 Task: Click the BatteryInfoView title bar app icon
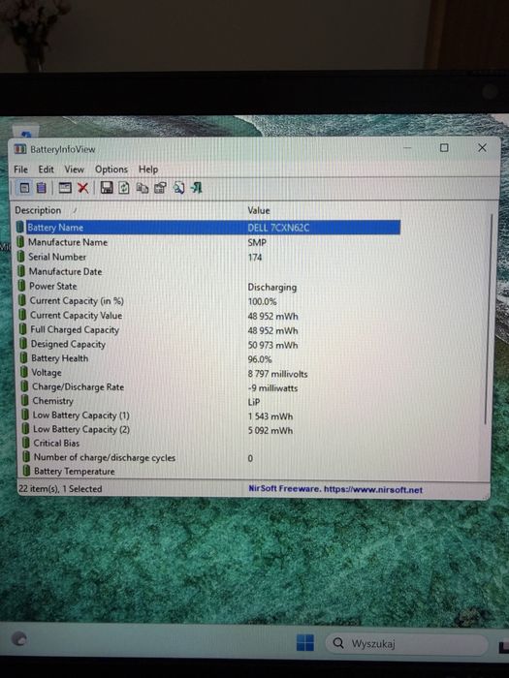pyautogui.click(x=20, y=149)
